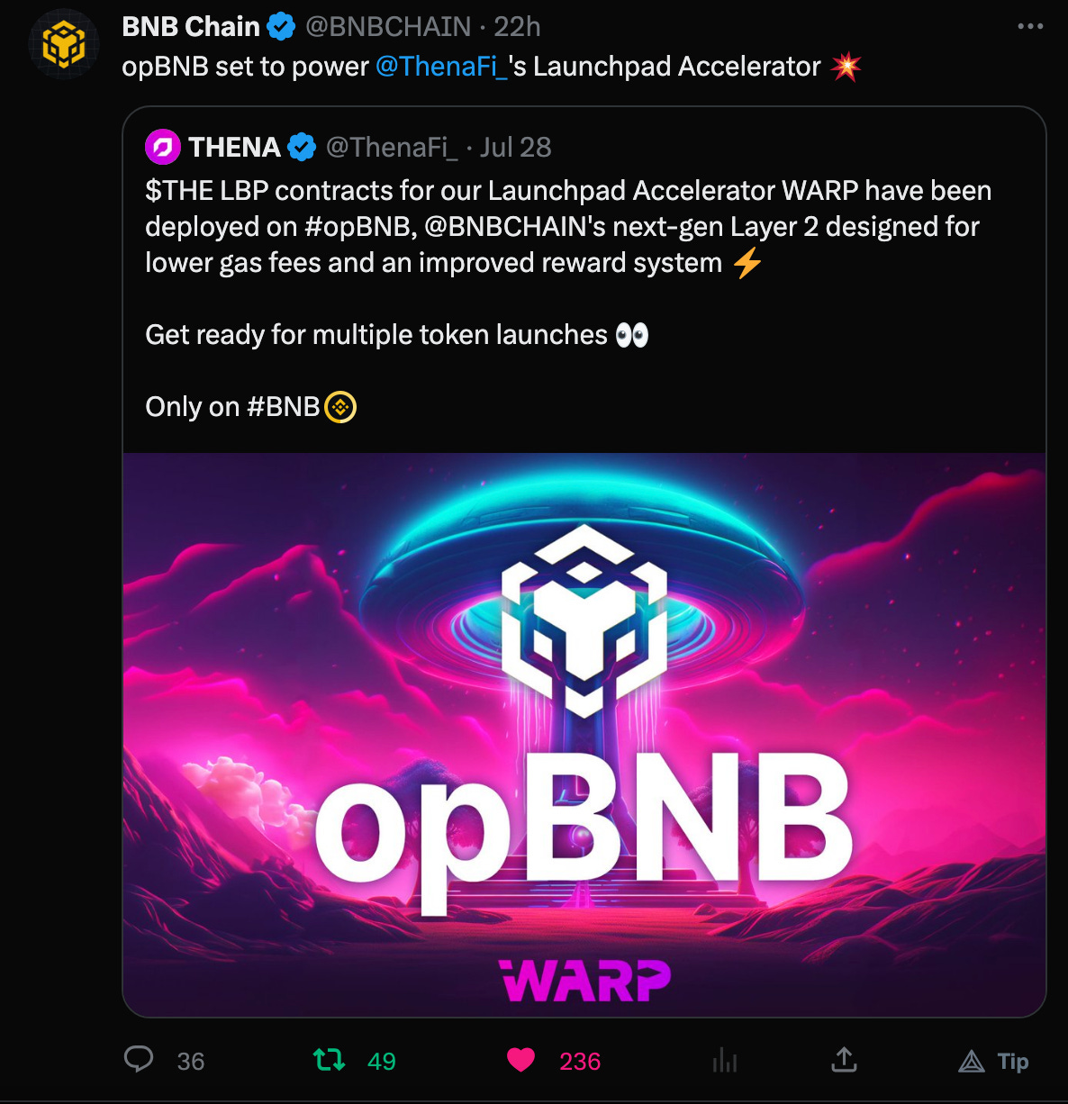
Task: Open the @BNBCHAIN handle
Action: (x=388, y=27)
